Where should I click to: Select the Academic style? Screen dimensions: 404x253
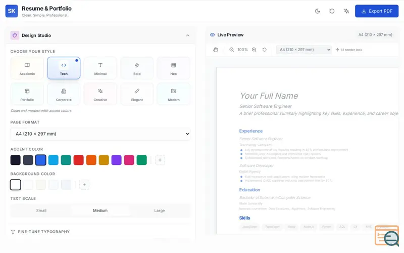[x=27, y=68]
